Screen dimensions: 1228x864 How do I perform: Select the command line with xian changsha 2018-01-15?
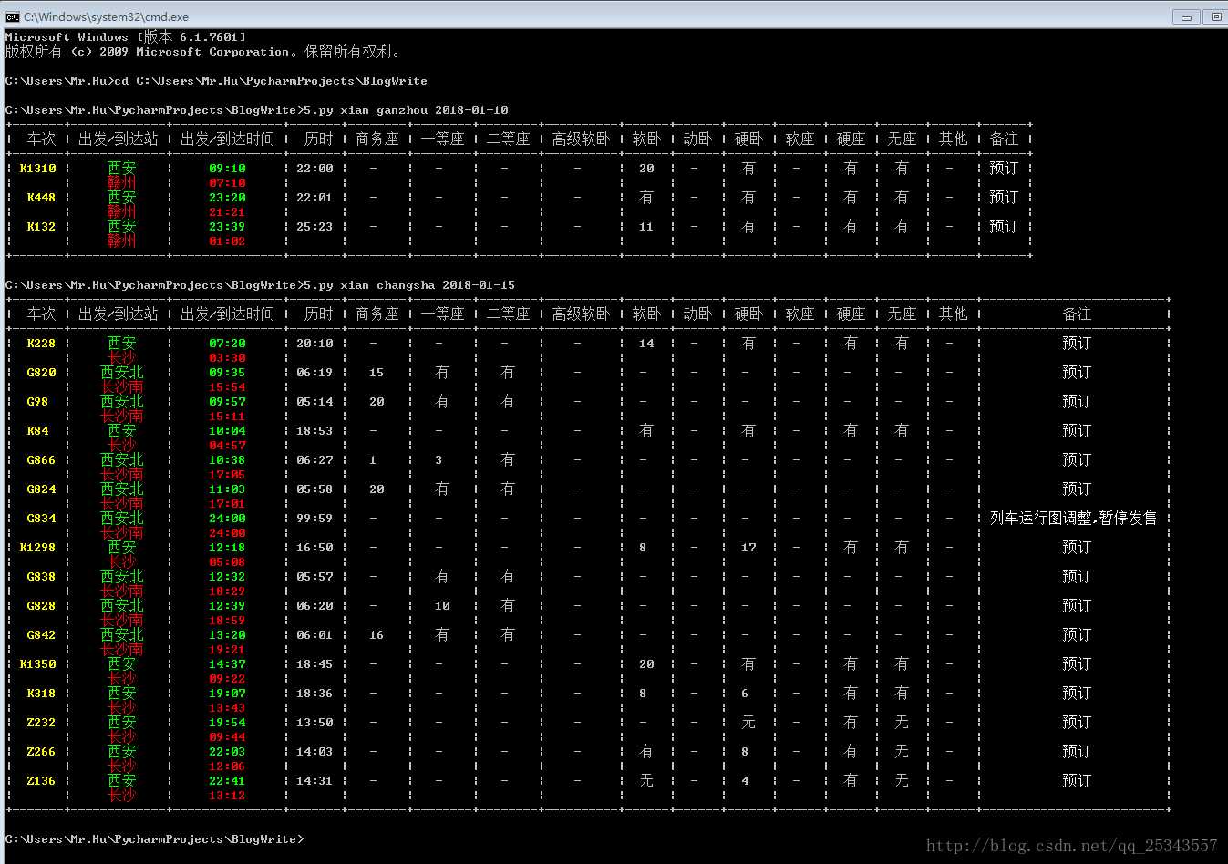pyautogui.click(x=260, y=285)
